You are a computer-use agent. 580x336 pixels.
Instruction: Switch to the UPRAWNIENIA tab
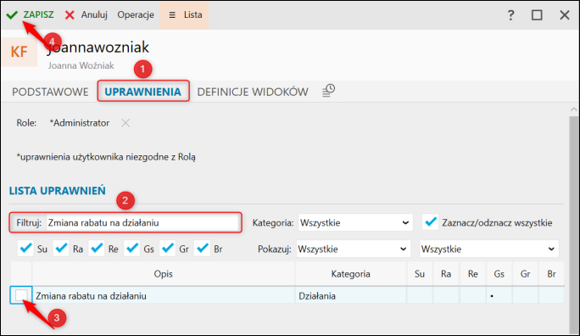tap(143, 92)
